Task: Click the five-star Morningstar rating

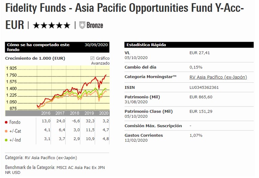Action: 51,25
